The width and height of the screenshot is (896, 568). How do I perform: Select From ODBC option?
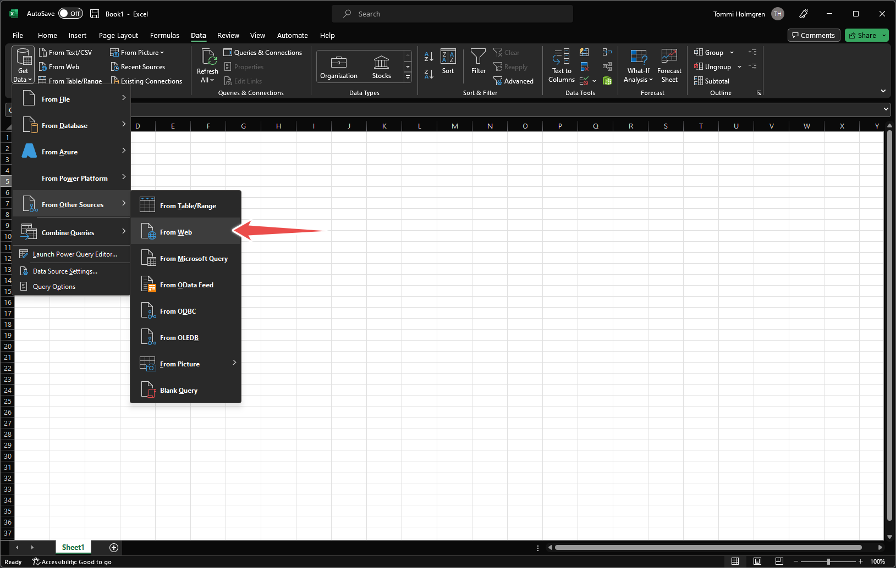tap(186, 311)
